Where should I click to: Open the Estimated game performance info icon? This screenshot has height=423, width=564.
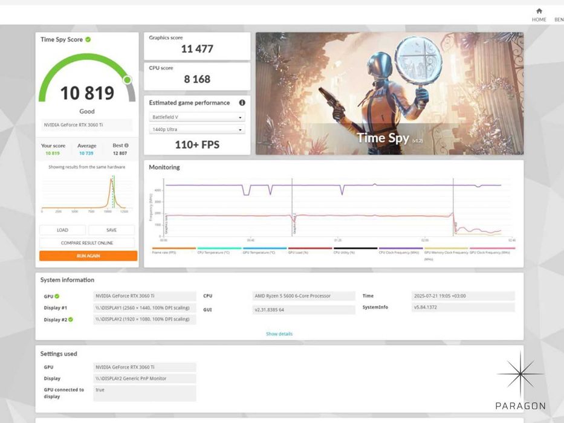242,103
